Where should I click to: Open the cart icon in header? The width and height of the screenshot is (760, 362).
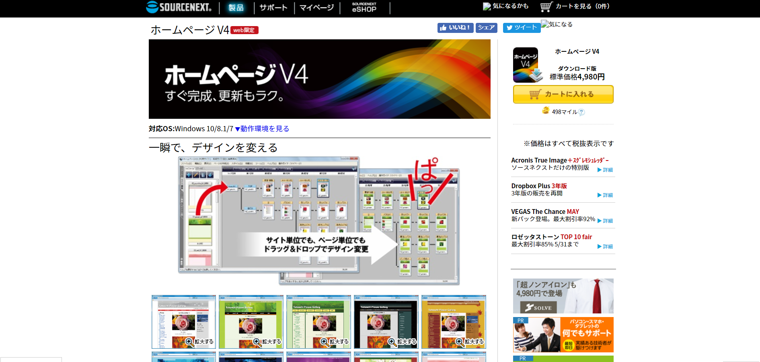coord(546,7)
